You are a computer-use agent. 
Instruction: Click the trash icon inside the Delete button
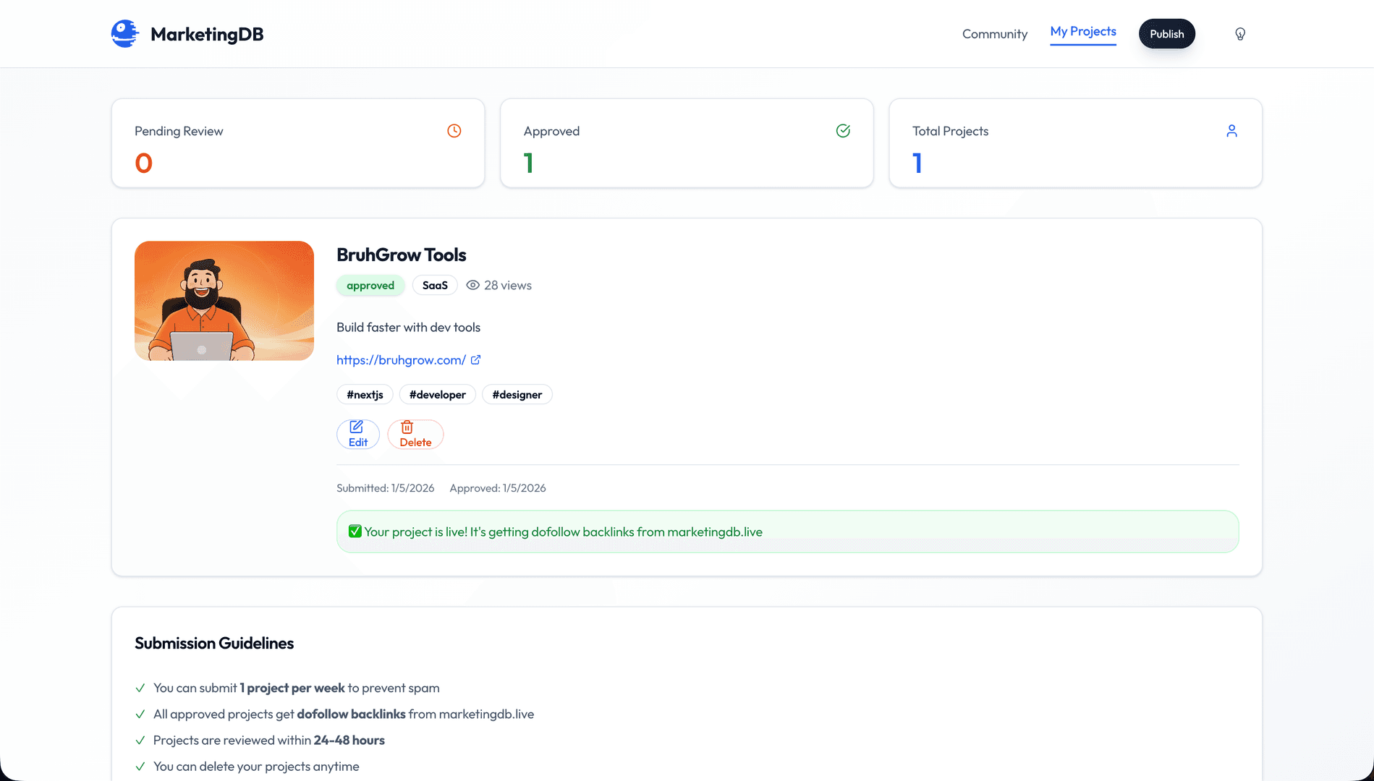tap(407, 427)
